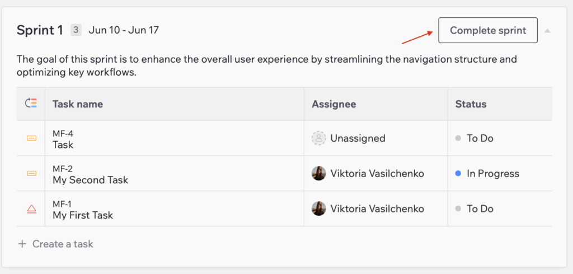Click the Status column header
This screenshot has width=573, height=274.
[x=471, y=104]
